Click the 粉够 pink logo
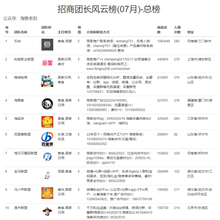This screenshot has width=220, height=220. click(47, 63)
